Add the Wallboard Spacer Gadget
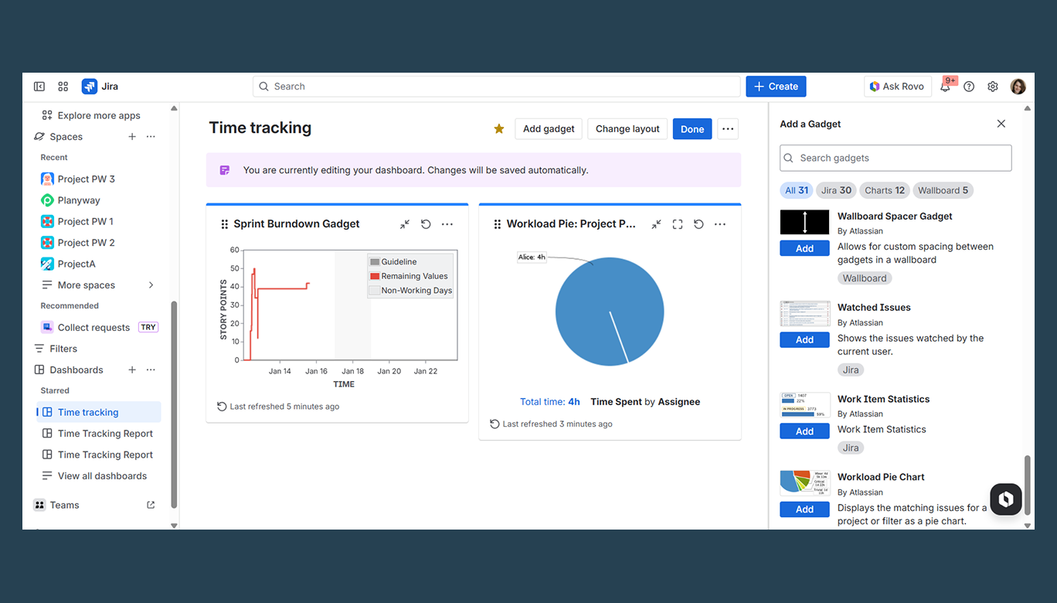 (804, 249)
